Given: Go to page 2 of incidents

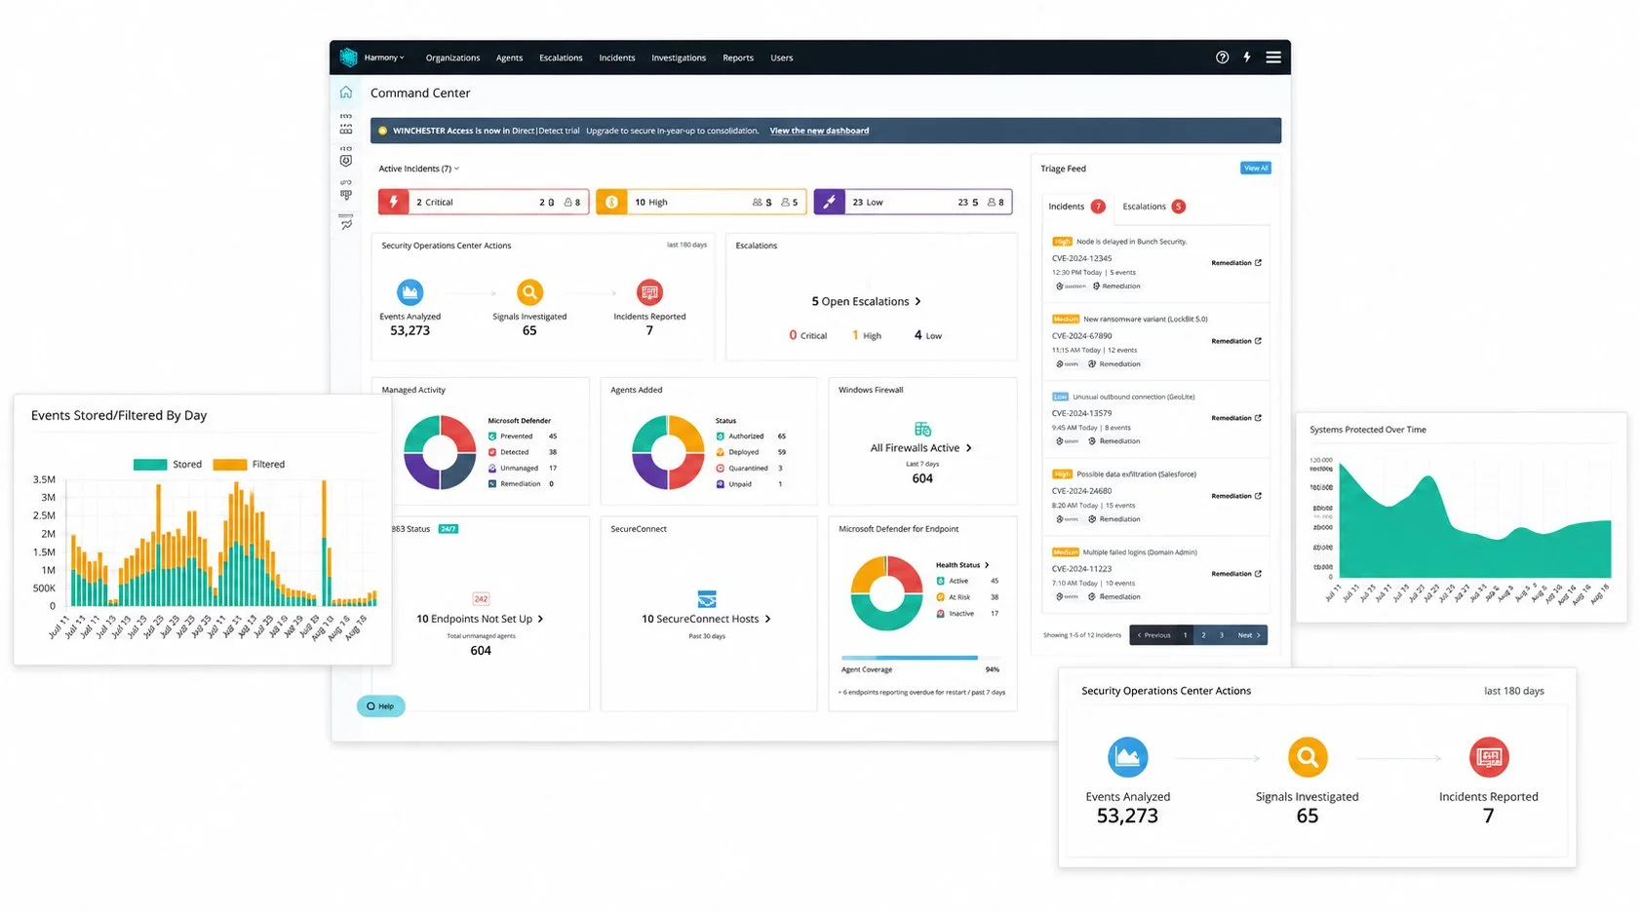Looking at the screenshot, I should point(1204,635).
